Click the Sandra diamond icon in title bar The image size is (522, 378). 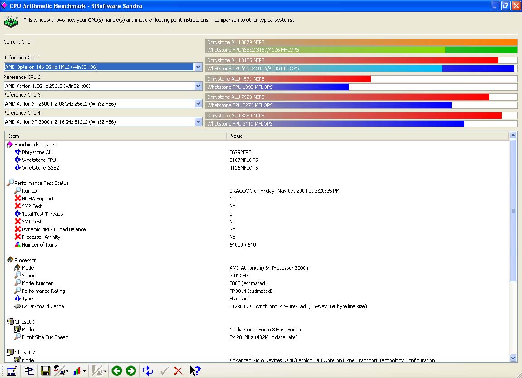[5, 5]
